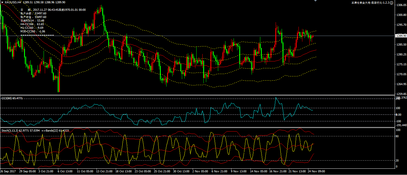Viewport: 407px width, 175px height.
Task: Click the 1270.05 price scale value
Action: coord(401,74)
